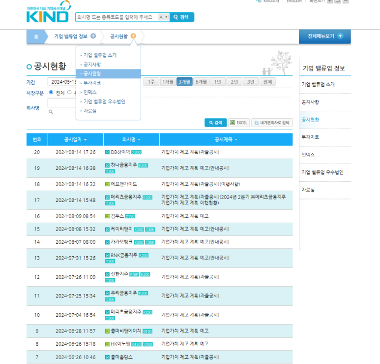Open DB하이텍 company link
Screen dimensions: 380x364
(x=120, y=152)
